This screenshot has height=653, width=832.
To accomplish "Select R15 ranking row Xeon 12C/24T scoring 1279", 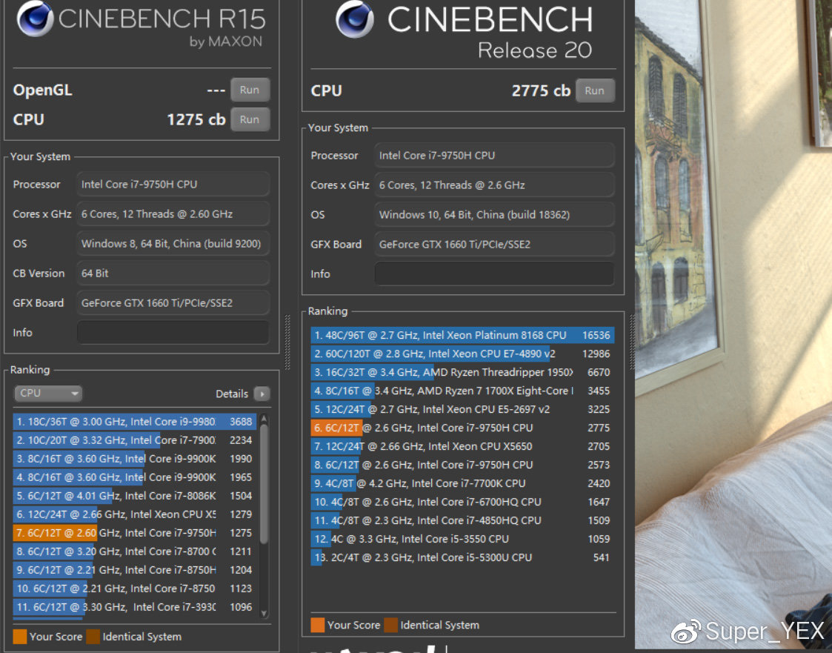I will coord(135,514).
